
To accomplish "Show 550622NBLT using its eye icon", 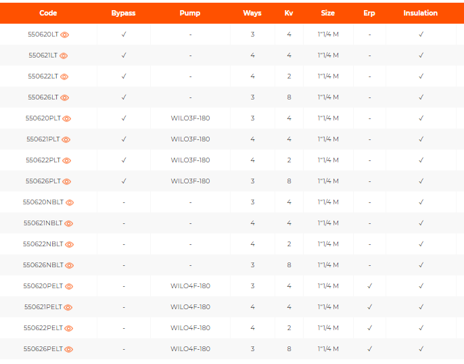I will (x=69, y=244).
